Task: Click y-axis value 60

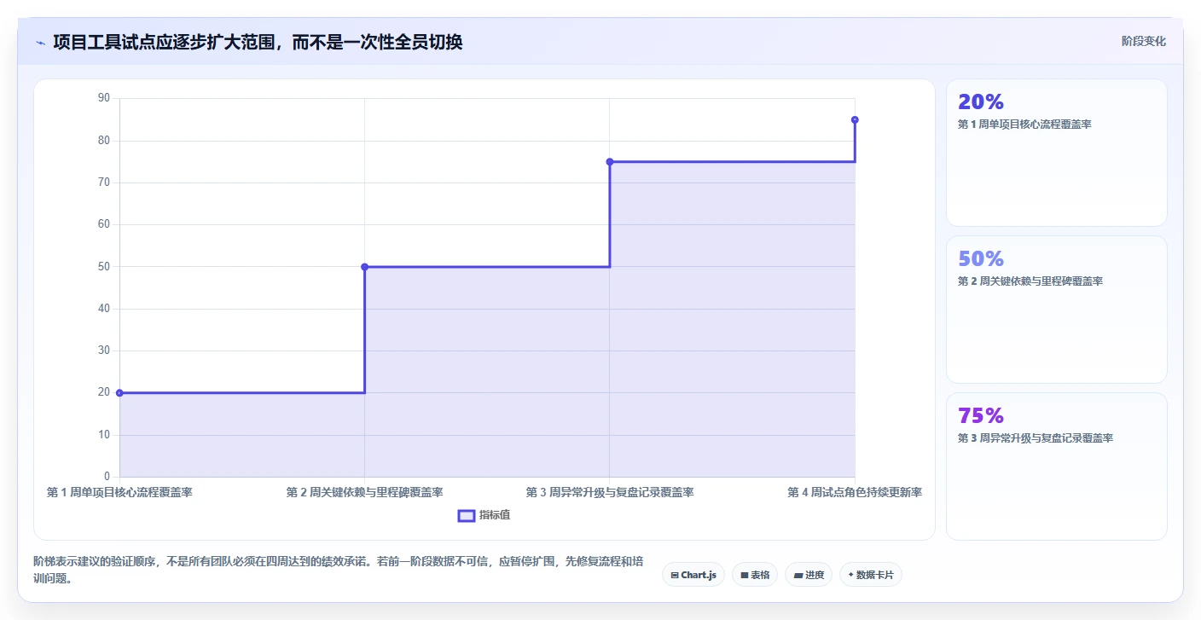Action: coord(104,224)
